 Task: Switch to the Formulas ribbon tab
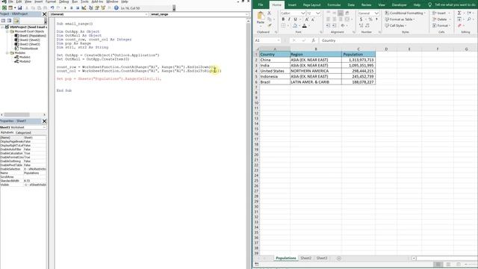[x=334, y=5]
